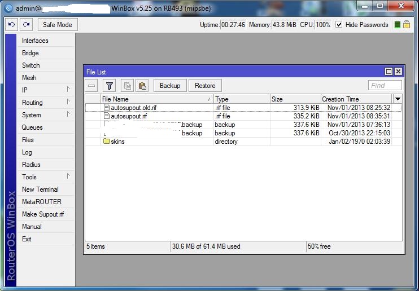Click the yellow padlock icon

click(x=407, y=25)
